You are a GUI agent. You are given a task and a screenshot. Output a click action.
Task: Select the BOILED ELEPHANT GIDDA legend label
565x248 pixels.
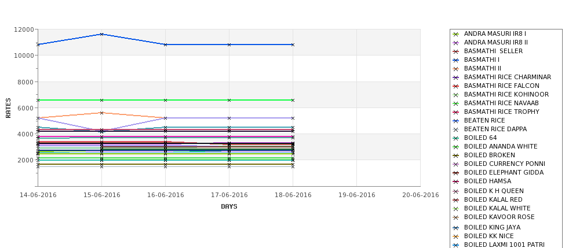point(504,172)
